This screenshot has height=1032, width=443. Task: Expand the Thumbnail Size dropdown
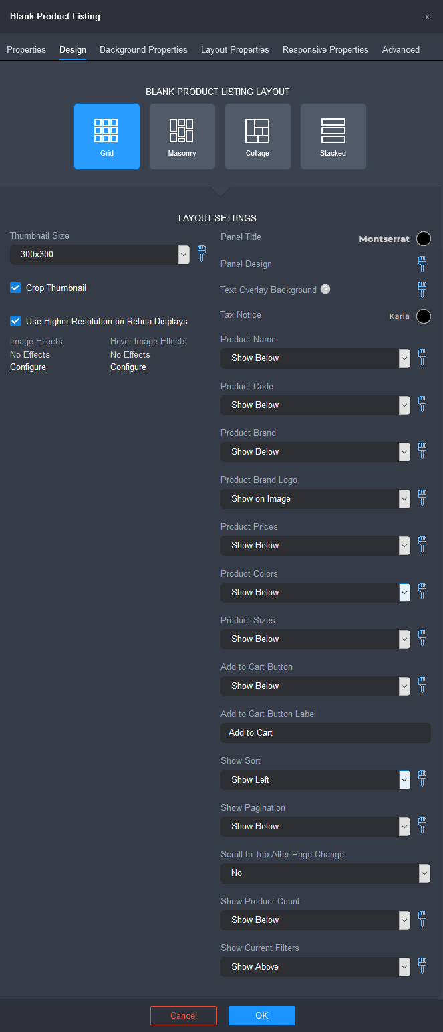click(x=100, y=255)
